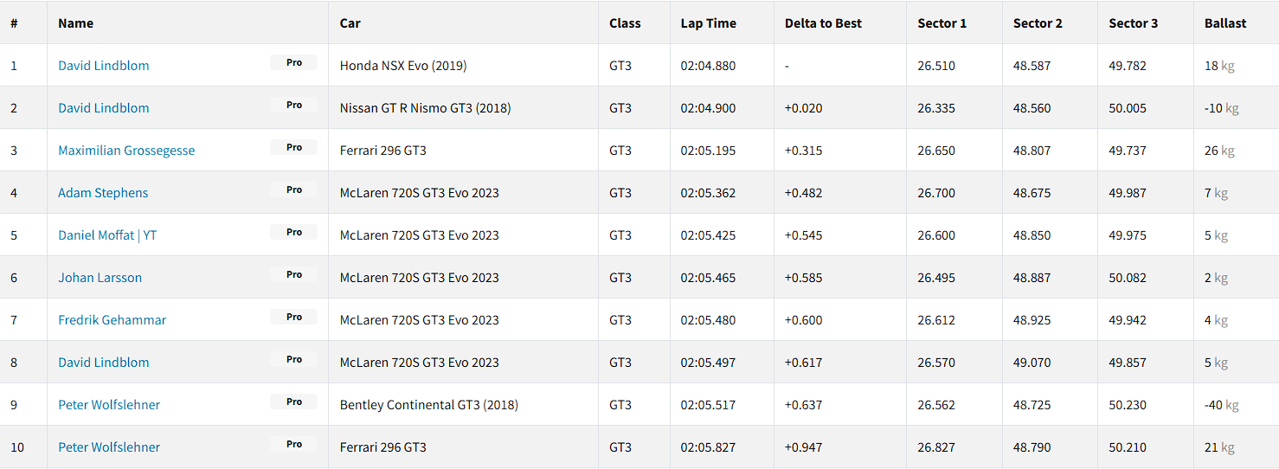1279x469 pixels.
Task: Open Daniel Moffat | YT driver link
Action: 107,235
